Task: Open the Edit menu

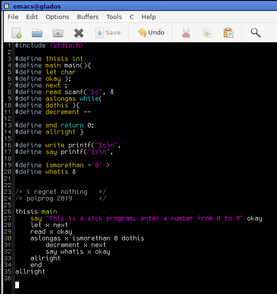Action: pyautogui.click(x=32, y=17)
